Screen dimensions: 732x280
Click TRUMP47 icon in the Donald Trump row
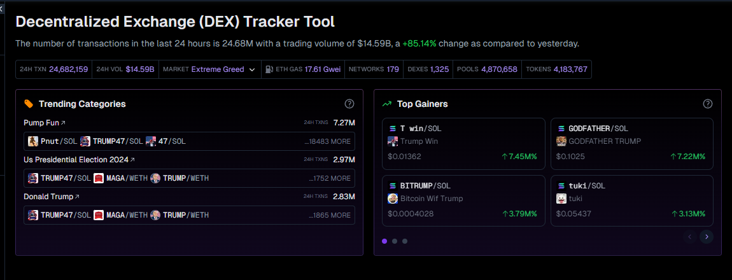32,215
